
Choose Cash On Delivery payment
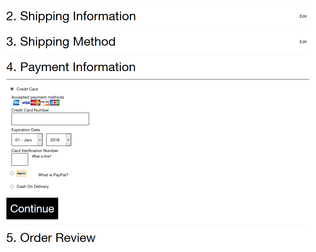point(12,187)
